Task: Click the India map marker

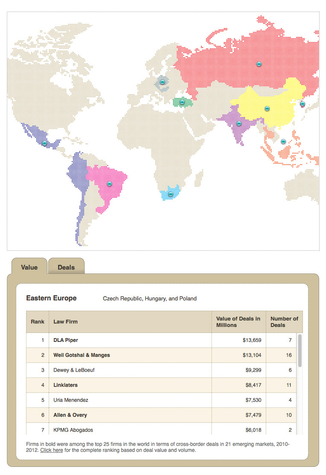Action: pos(239,123)
